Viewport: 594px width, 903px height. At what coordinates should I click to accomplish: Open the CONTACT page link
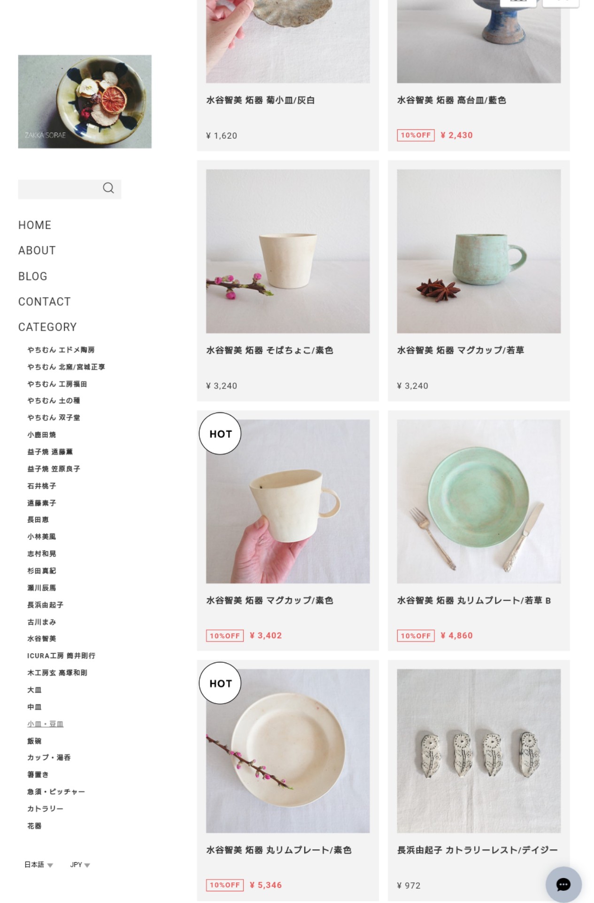coord(45,301)
